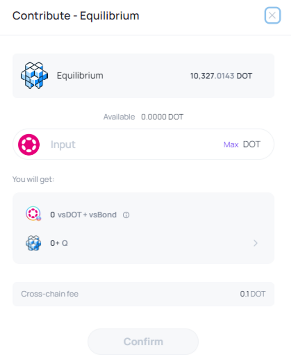Click the 10,327.0143 DOT raised amount
291x359 pixels.
pos(221,76)
